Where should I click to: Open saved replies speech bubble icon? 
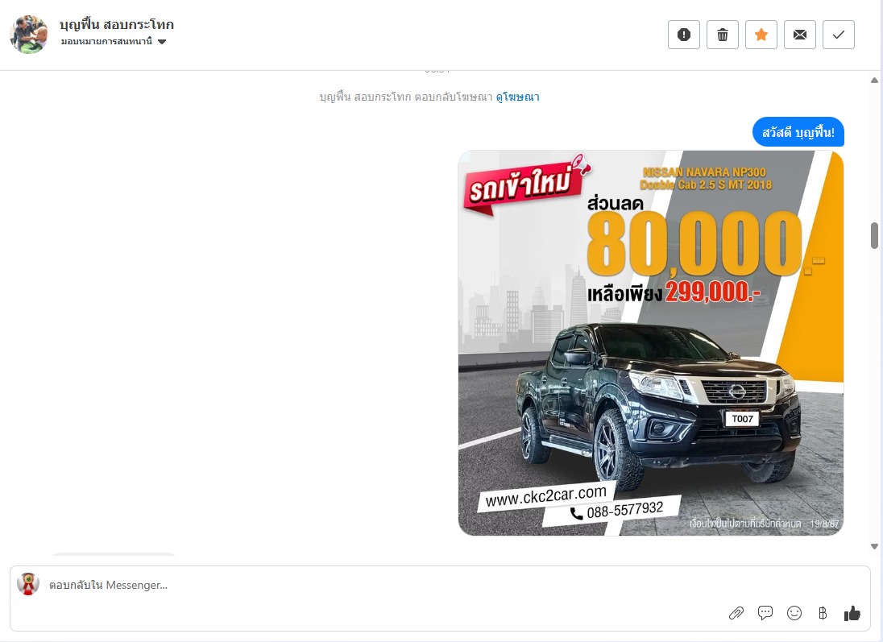tap(765, 613)
